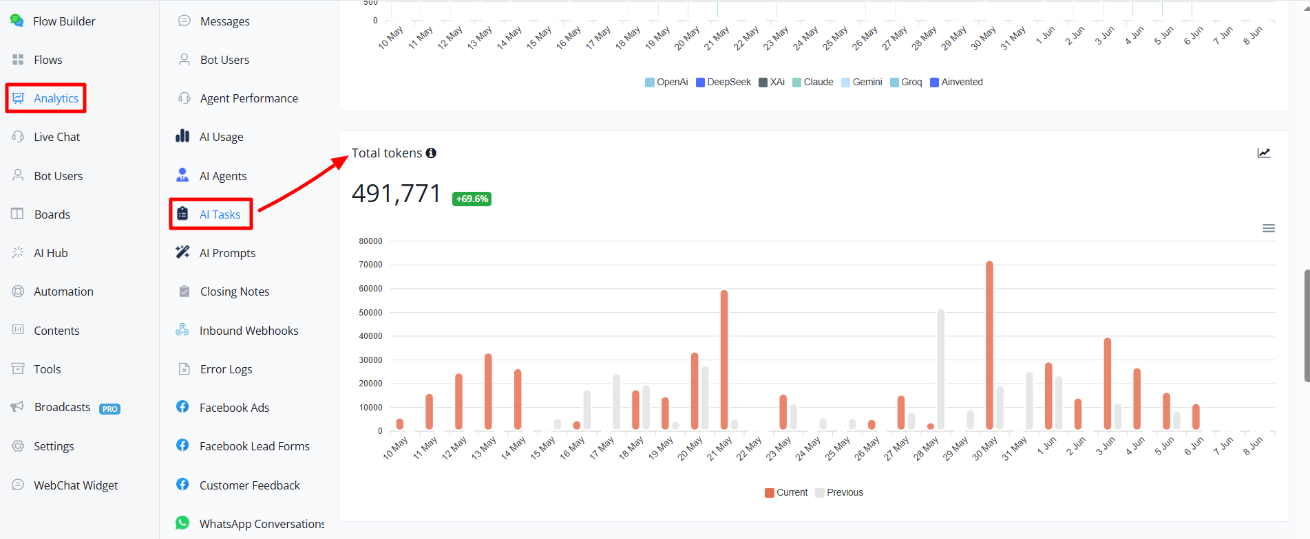Go to Broadcasts PRO section
Screen dimensions: 1310x539
(65, 408)
